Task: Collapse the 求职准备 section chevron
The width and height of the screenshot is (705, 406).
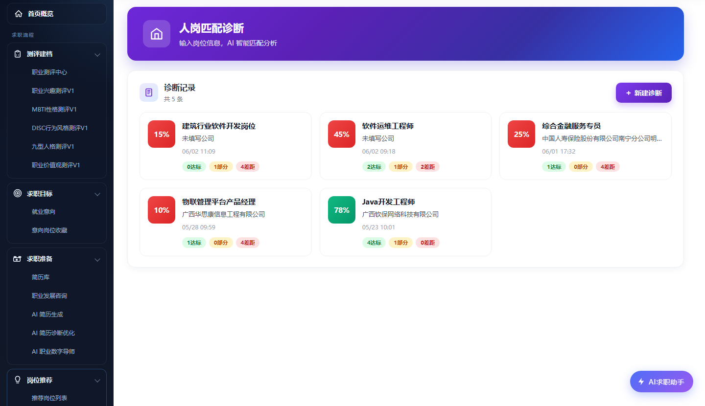Action: (x=97, y=259)
